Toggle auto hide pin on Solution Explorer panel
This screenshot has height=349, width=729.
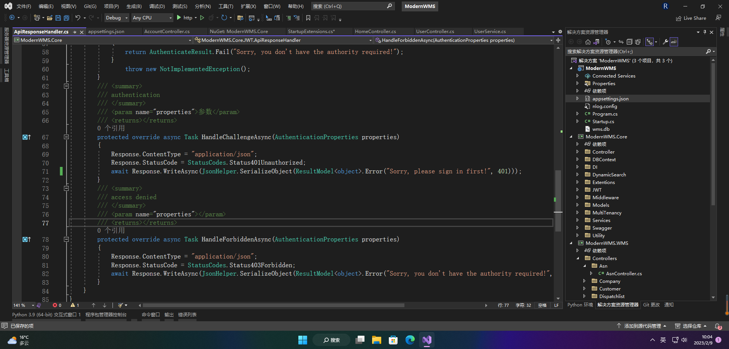pyautogui.click(x=705, y=32)
